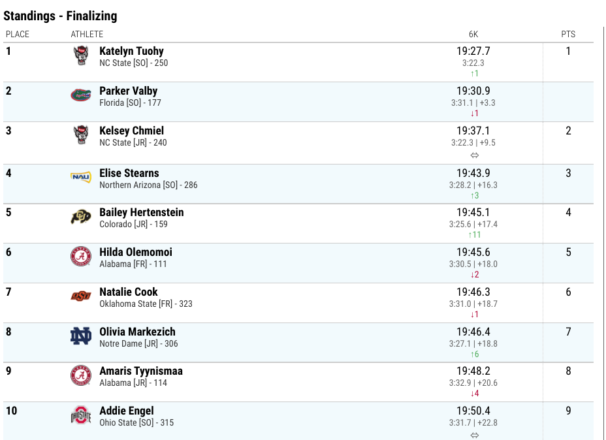Click NC State logo beside Kelsey Chmiel
Screen dimensions: 606x440
(81, 135)
